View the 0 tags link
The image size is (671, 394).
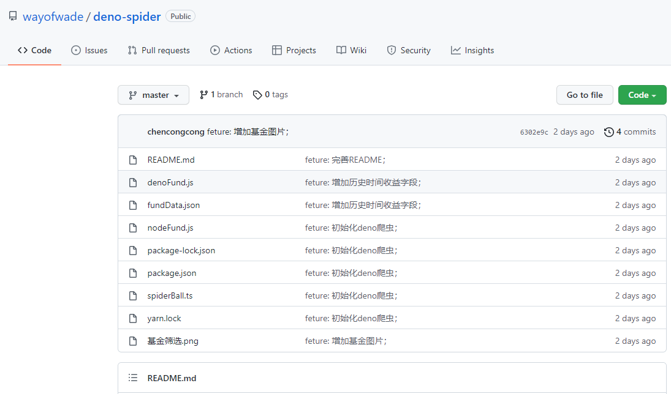pyautogui.click(x=270, y=94)
